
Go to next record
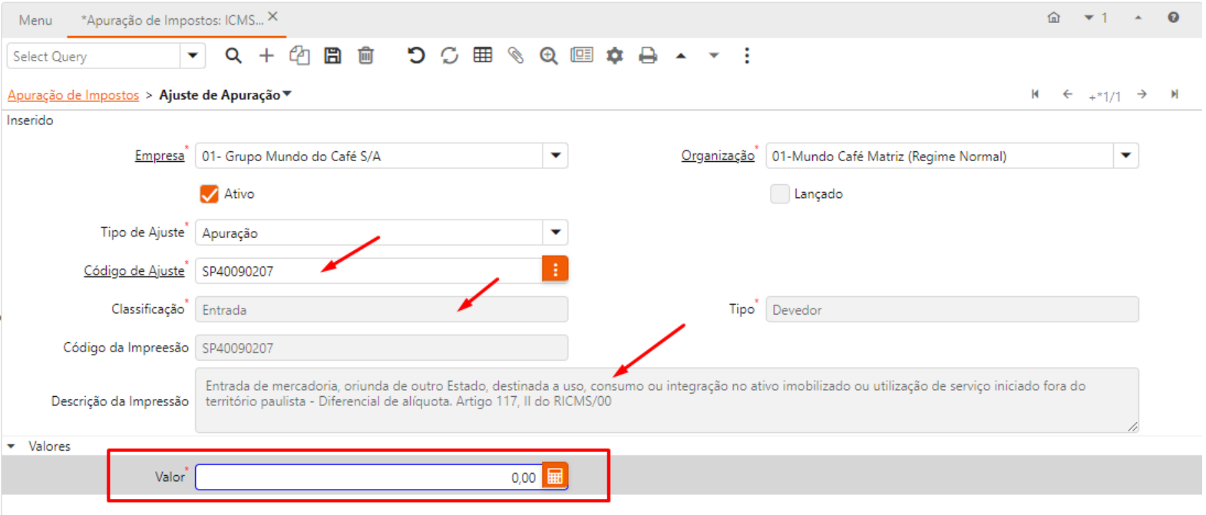click(1142, 94)
